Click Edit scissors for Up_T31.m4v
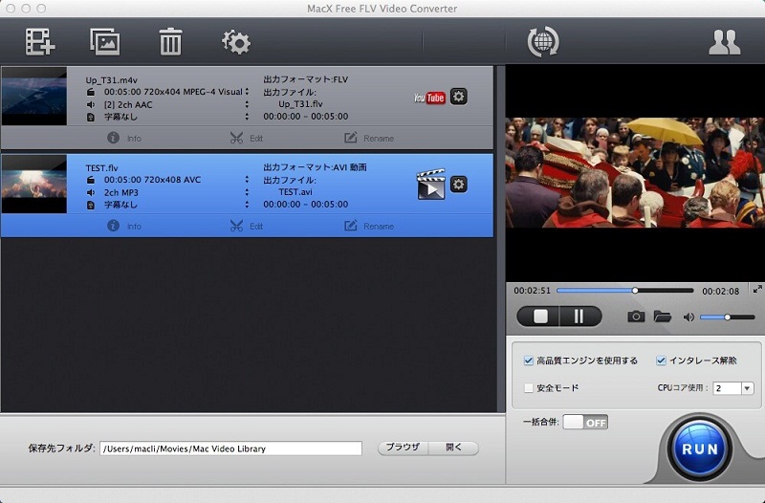 [x=247, y=138]
